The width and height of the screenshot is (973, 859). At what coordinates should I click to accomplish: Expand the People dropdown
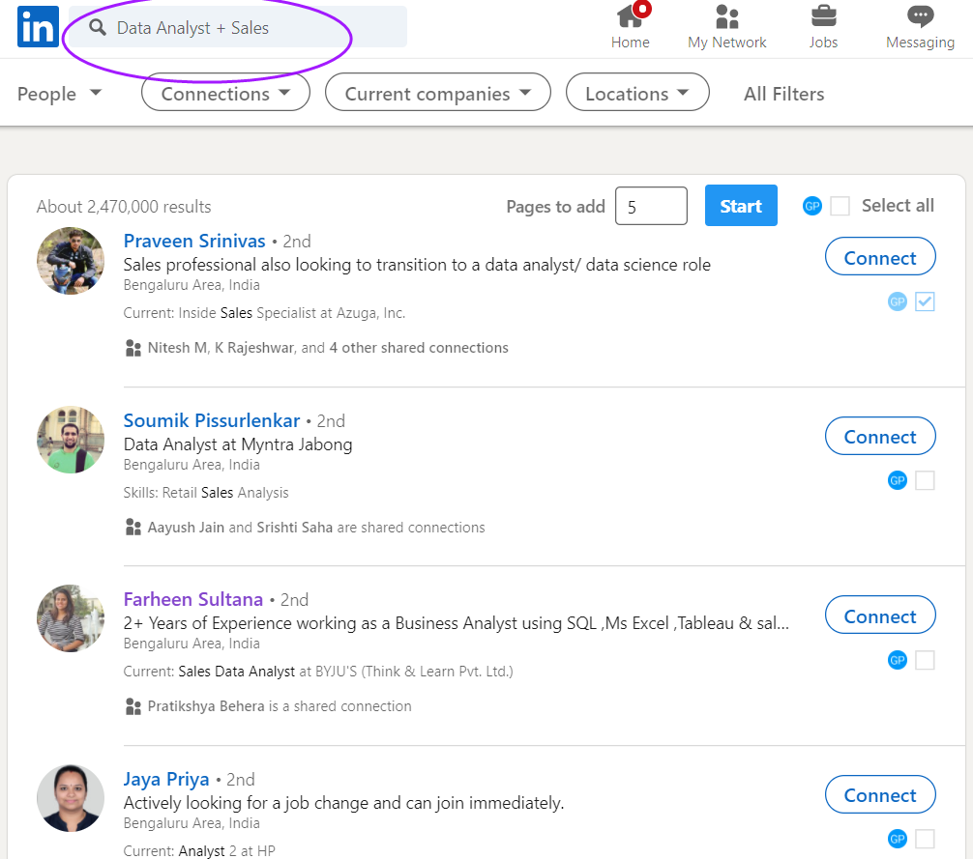59,94
